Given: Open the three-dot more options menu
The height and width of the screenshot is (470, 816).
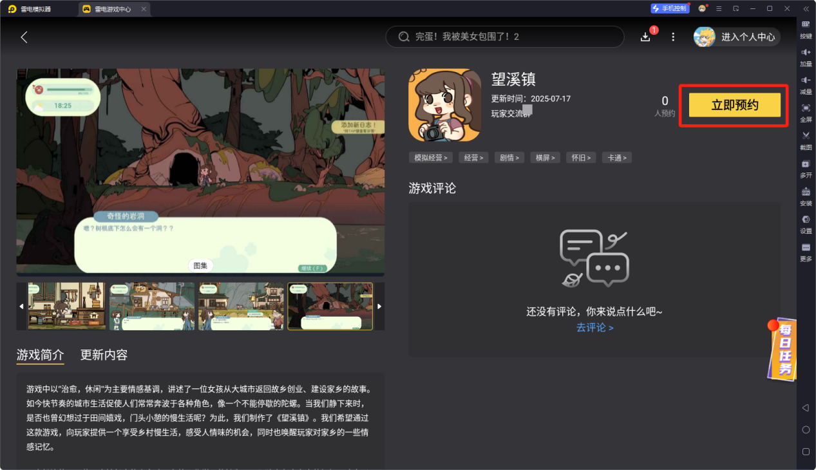Looking at the screenshot, I should (x=673, y=37).
